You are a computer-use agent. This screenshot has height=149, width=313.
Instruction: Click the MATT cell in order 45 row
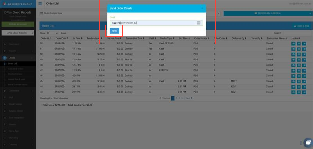coord(234,81)
